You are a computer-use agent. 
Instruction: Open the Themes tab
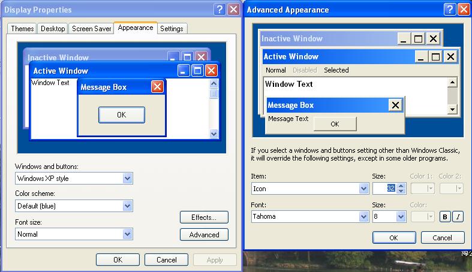coord(22,29)
